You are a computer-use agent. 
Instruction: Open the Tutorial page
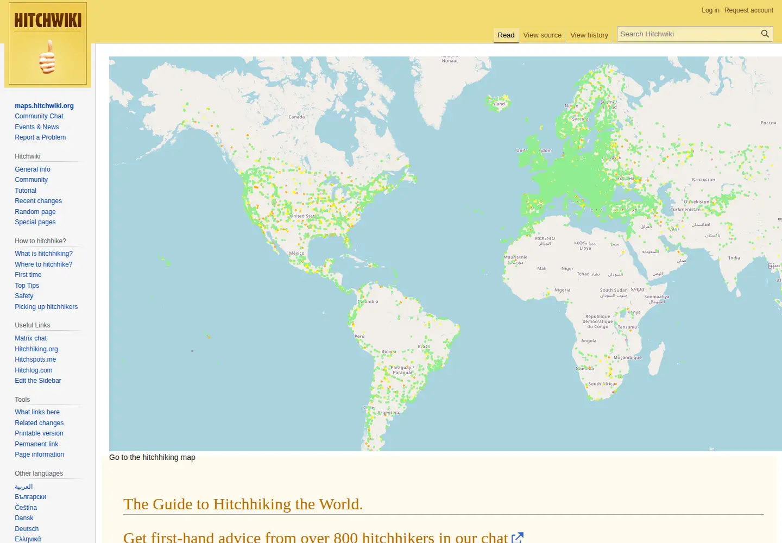[26, 191]
